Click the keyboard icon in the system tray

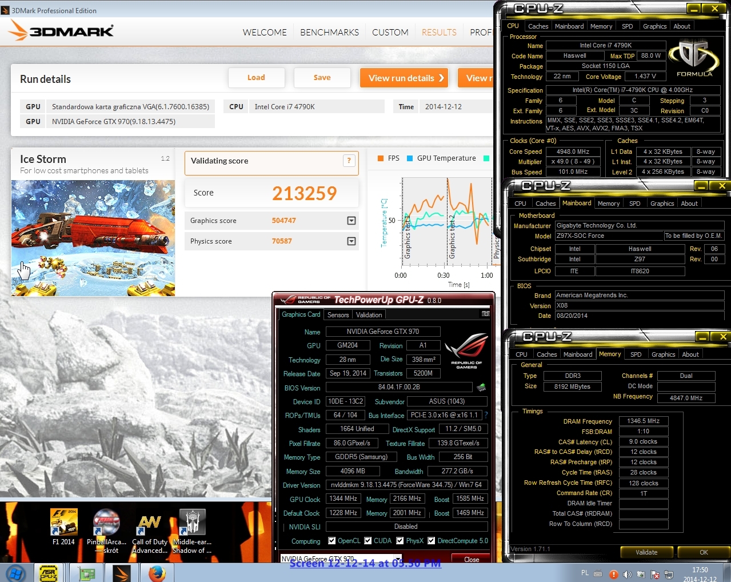click(598, 573)
